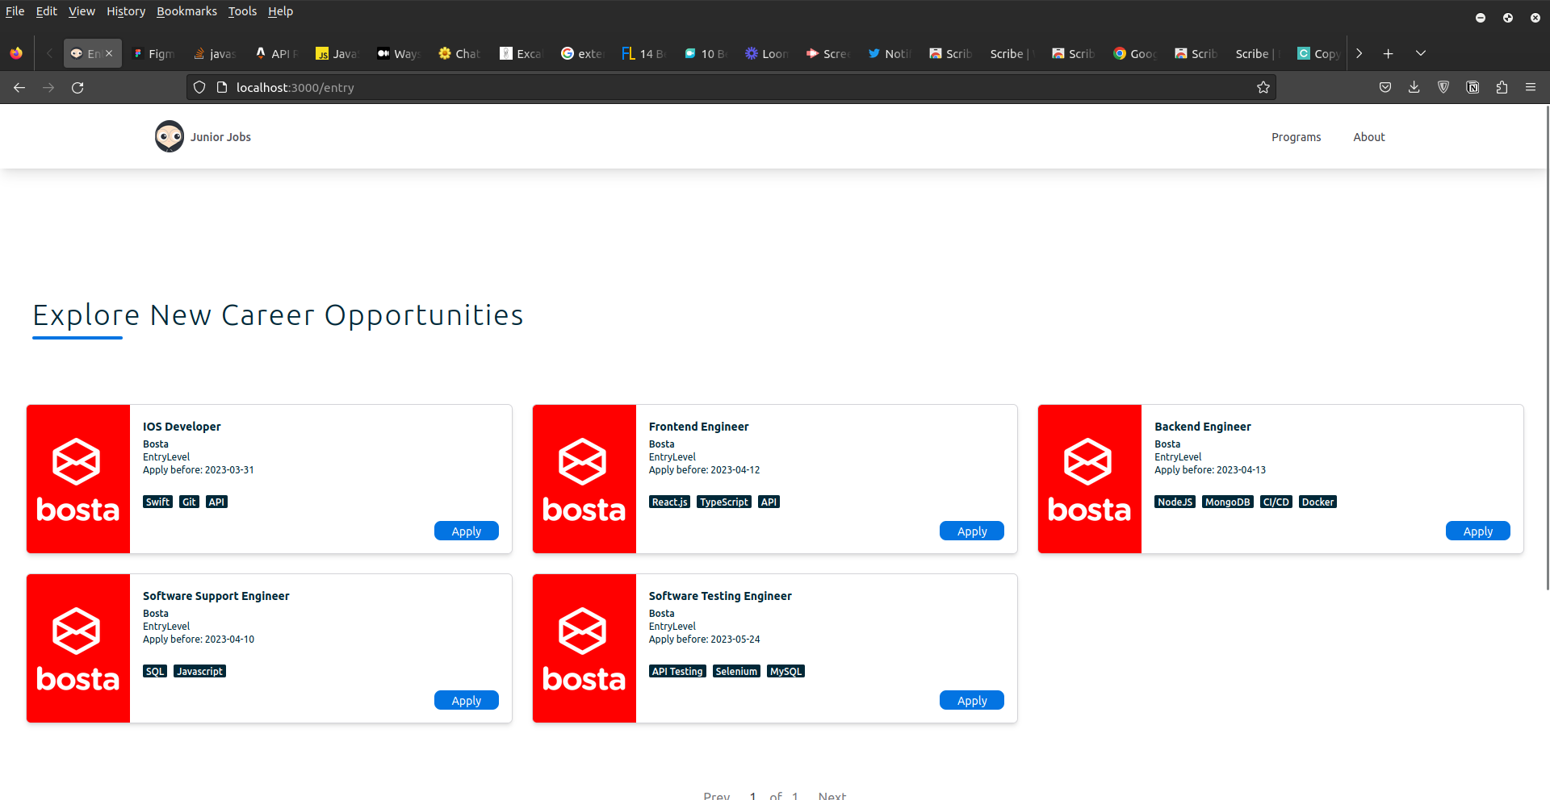Click the Junior Jobs site title
The height and width of the screenshot is (800, 1550).
tap(220, 137)
